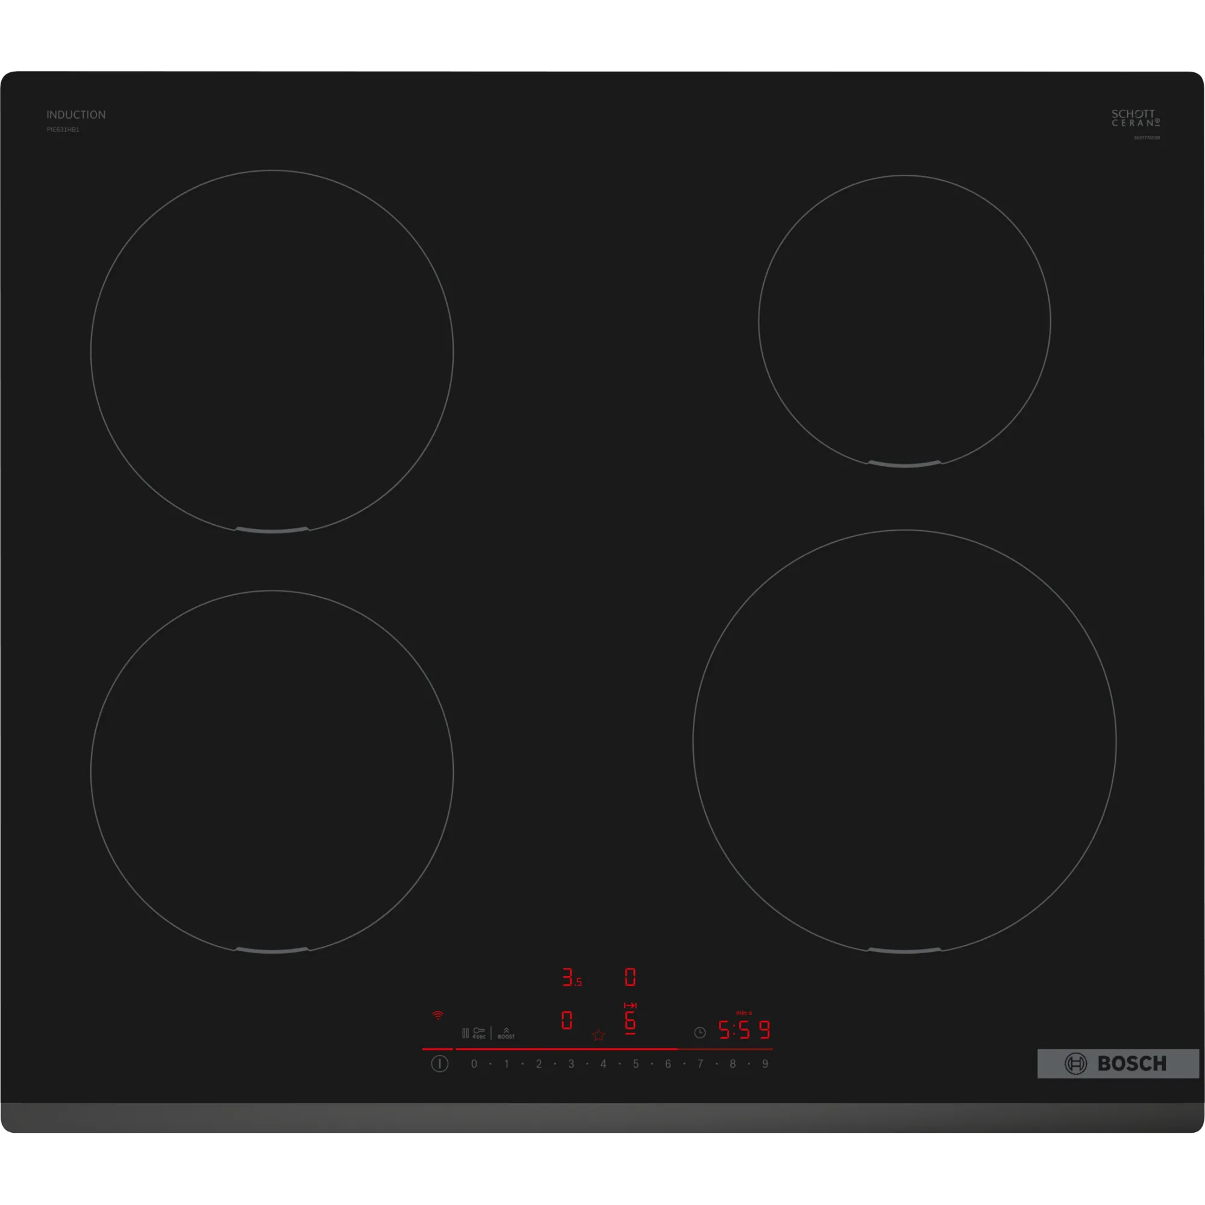Select rear left zone showing 3.5
The image size is (1205, 1205).
[x=571, y=977]
